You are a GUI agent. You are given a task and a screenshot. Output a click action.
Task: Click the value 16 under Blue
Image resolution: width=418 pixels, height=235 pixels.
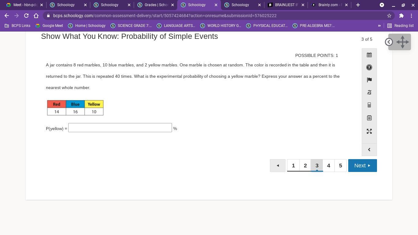75,112
